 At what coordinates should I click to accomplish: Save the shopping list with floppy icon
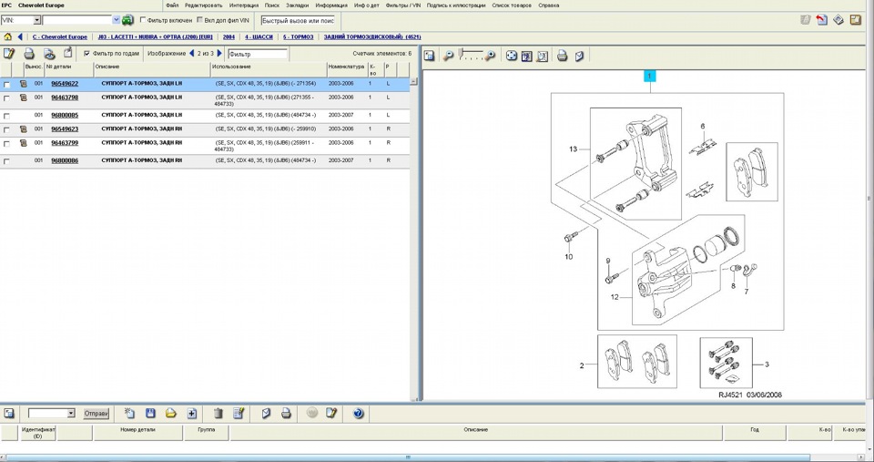click(150, 413)
